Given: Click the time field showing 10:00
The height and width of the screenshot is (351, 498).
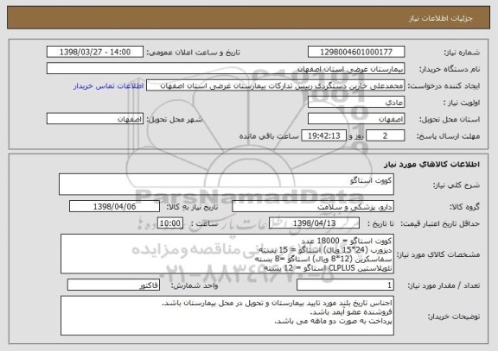Looking at the screenshot, I should click(170, 223).
